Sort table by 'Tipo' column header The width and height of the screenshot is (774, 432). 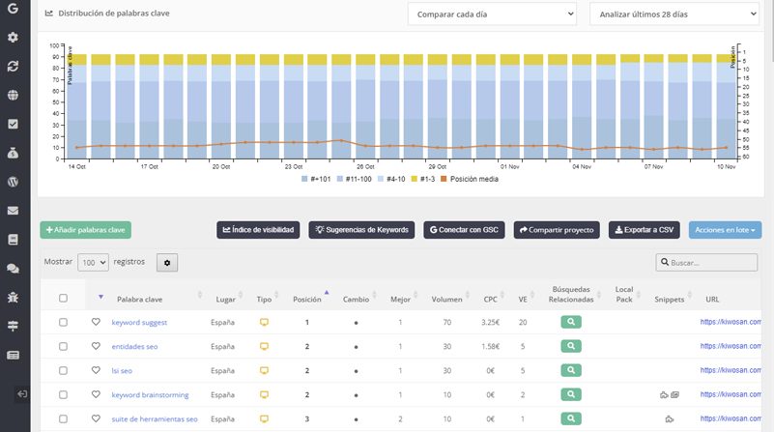(264, 300)
